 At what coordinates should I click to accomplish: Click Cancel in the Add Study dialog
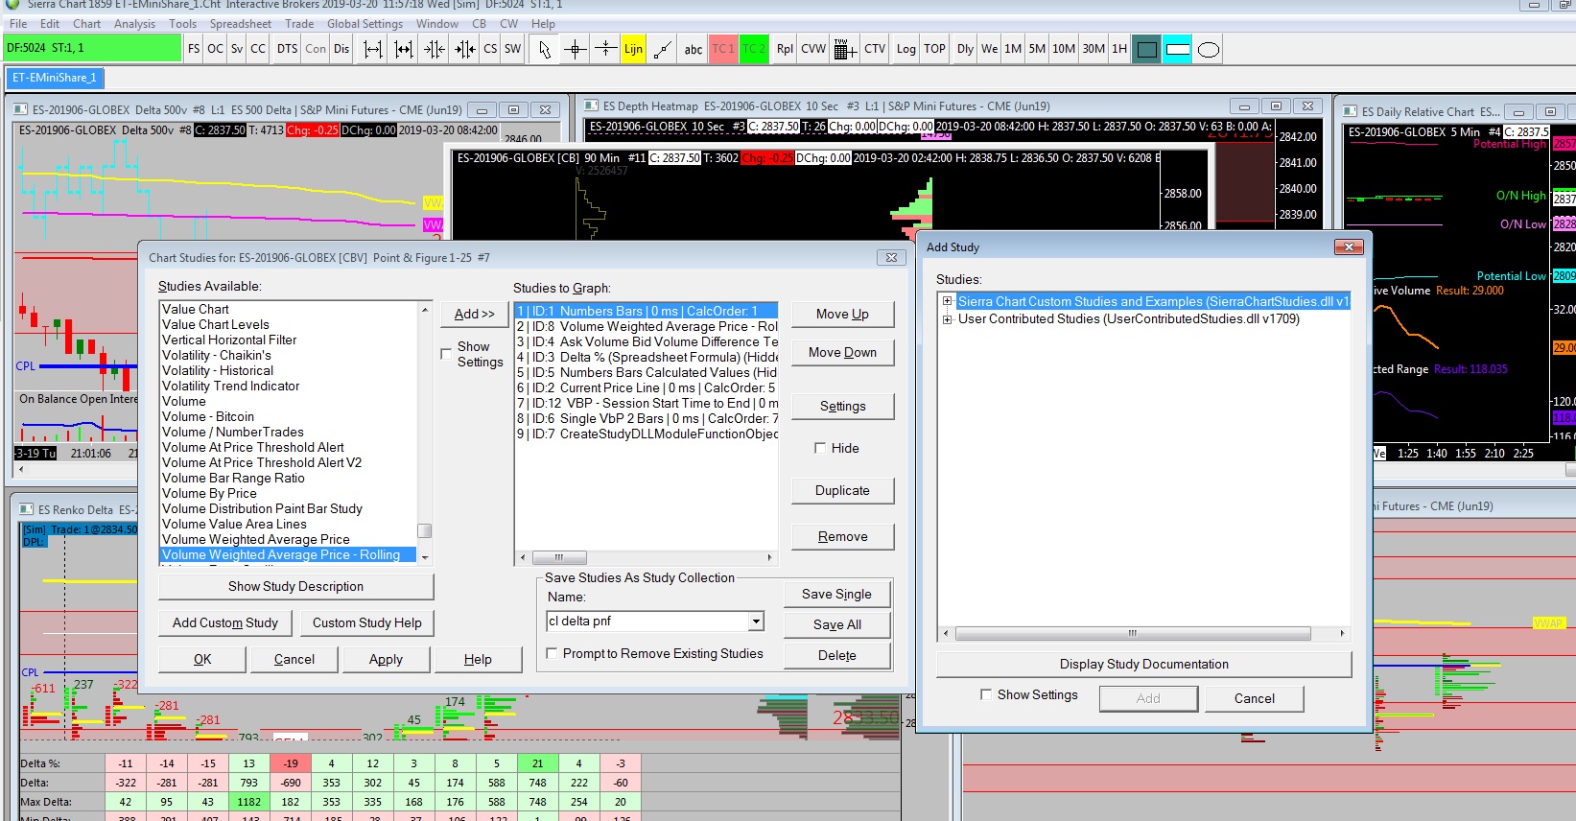(x=1254, y=698)
